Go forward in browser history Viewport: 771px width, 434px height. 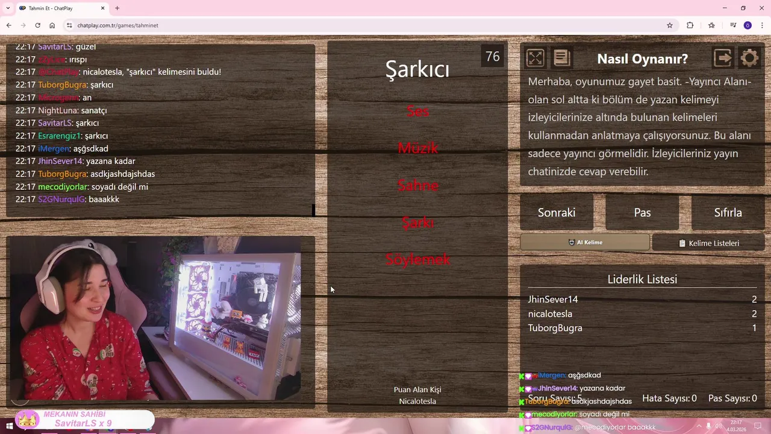tap(23, 25)
